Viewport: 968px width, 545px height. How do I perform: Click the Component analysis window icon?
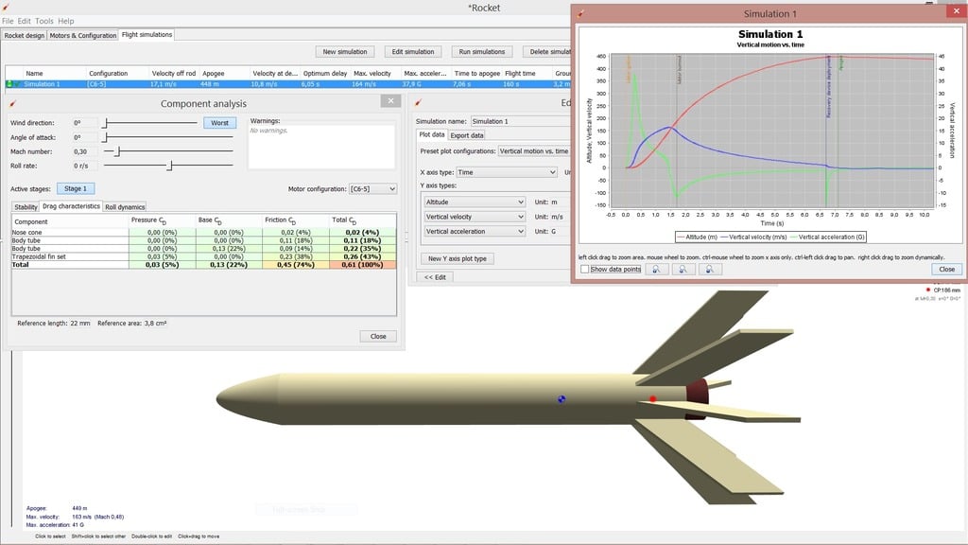tap(10, 101)
